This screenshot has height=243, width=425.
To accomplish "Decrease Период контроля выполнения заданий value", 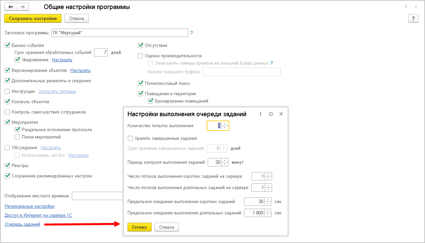I will (225, 164).
